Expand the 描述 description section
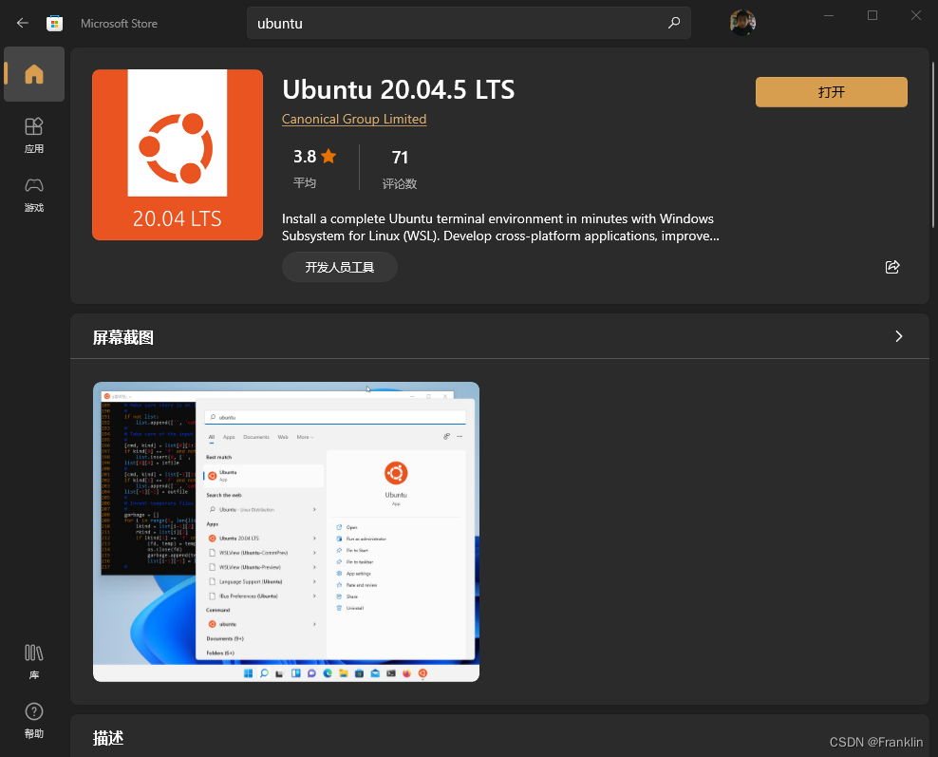The image size is (938, 757). click(x=109, y=737)
